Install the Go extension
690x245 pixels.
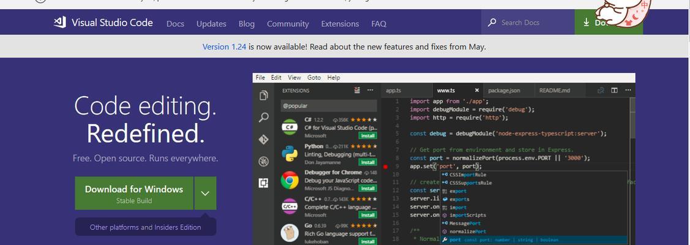coord(367,241)
